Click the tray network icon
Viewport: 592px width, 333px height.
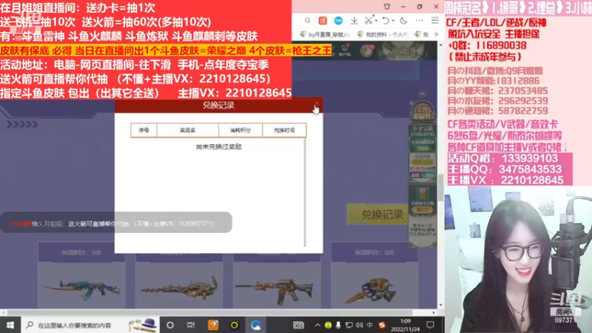(x=349, y=325)
